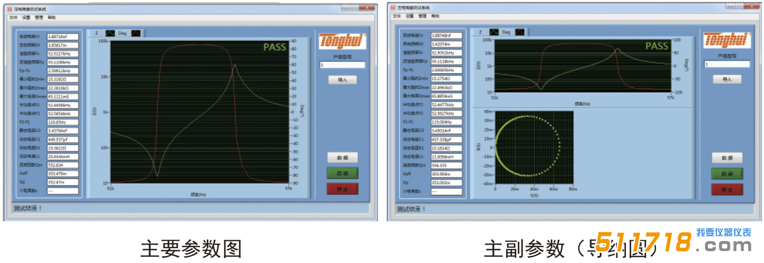Open the 文件 menu in left window
The image size is (764, 263).
(x=13, y=17)
